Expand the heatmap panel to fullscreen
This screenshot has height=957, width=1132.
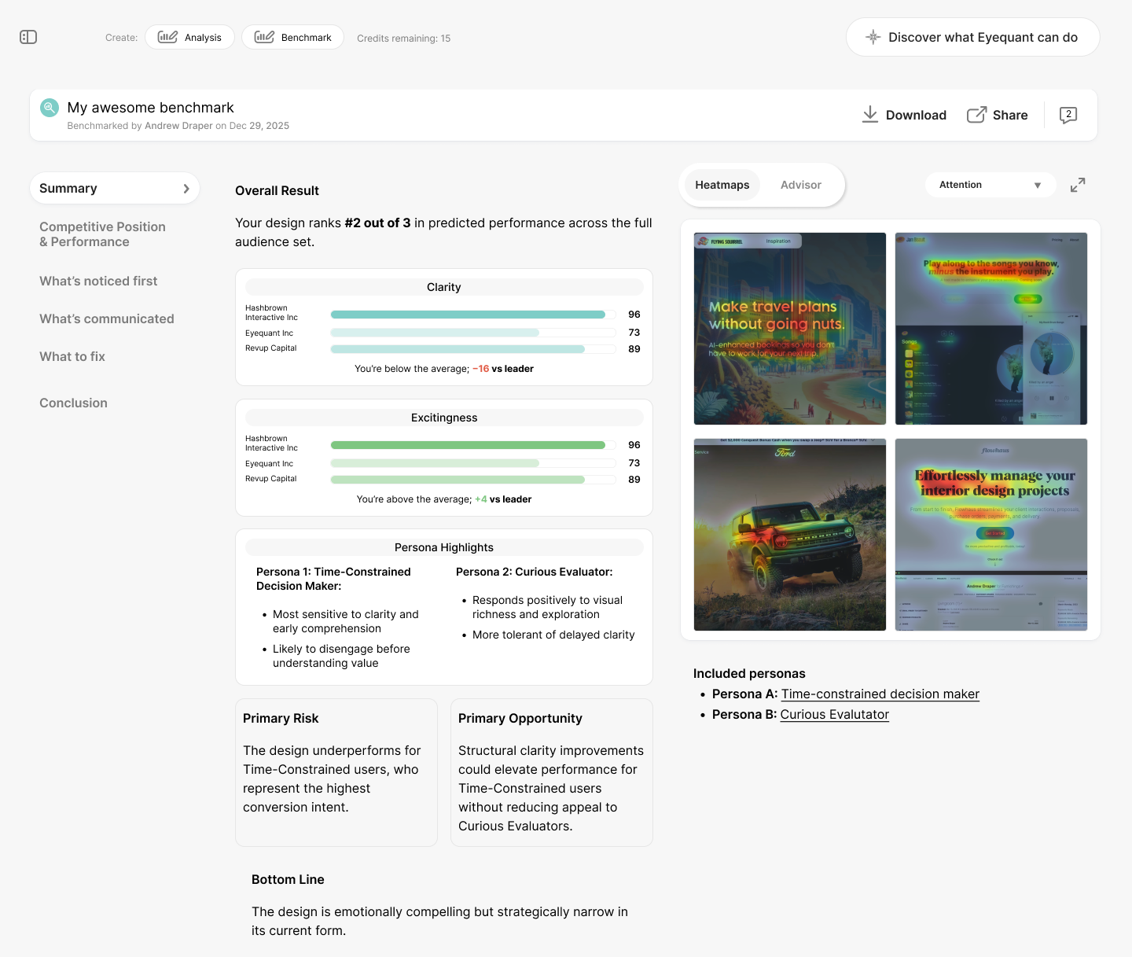coord(1078,185)
